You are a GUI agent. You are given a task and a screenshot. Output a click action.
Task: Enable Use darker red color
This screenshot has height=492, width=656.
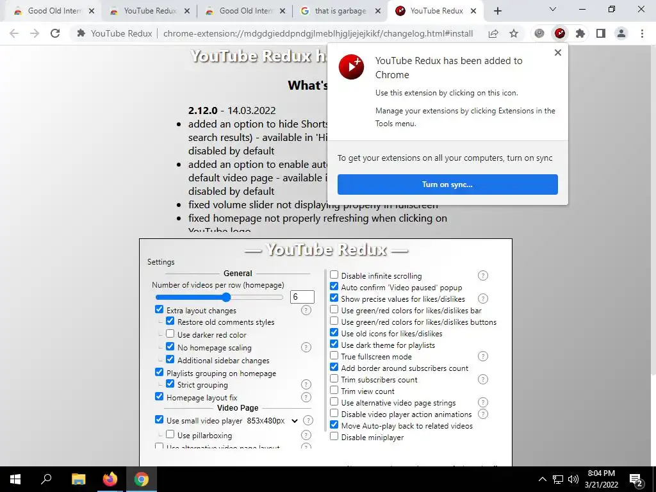[170, 334]
